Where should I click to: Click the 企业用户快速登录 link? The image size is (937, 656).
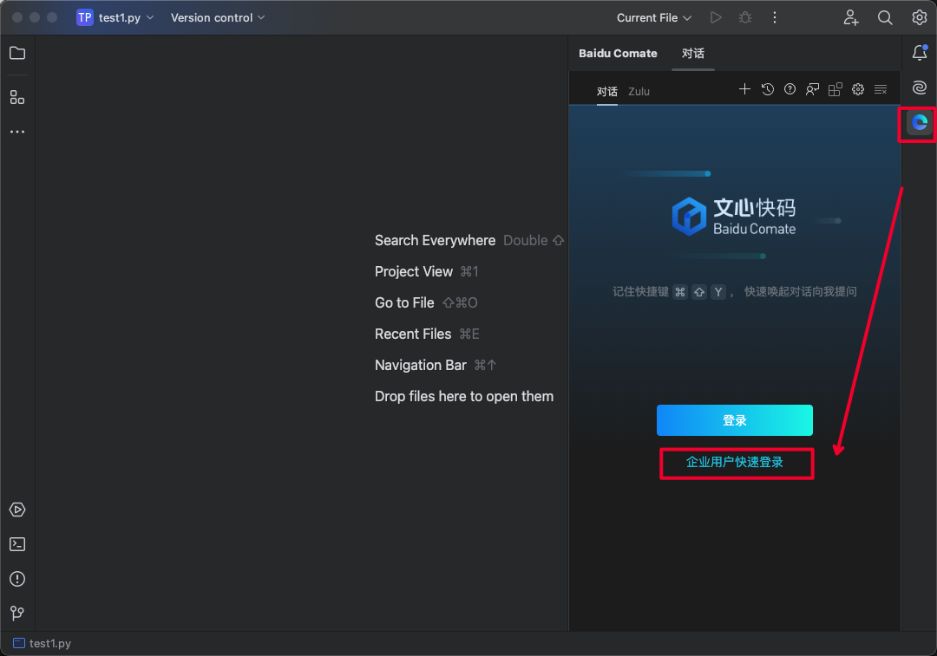coord(735,462)
